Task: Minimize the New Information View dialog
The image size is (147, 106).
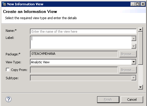Action: click(x=133, y=4)
